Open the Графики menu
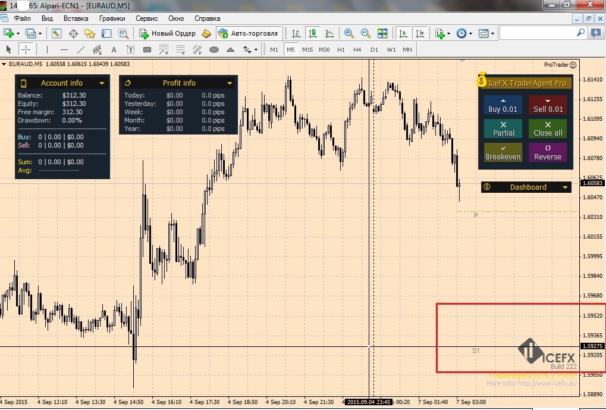606x410 pixels. (112, 18)
